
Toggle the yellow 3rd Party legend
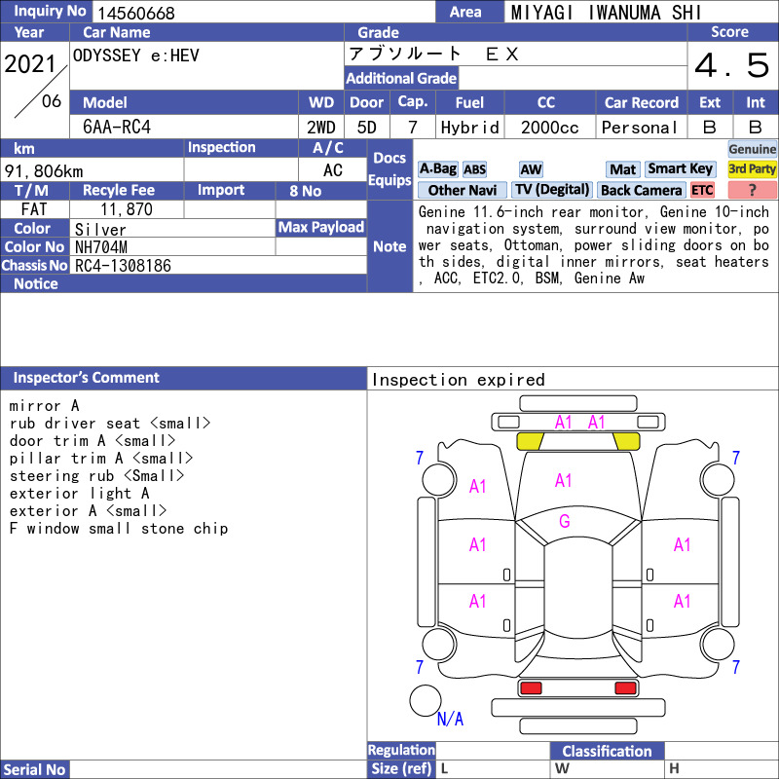click(x=752, y=168)
